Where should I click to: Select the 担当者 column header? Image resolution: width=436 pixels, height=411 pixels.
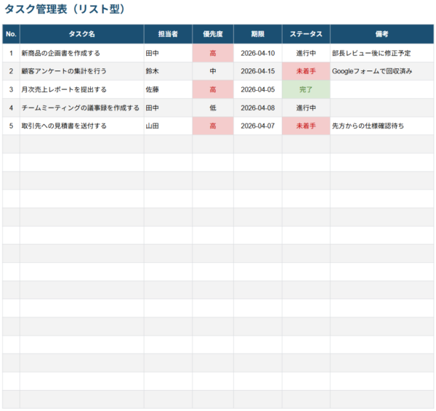coord(168,34)
